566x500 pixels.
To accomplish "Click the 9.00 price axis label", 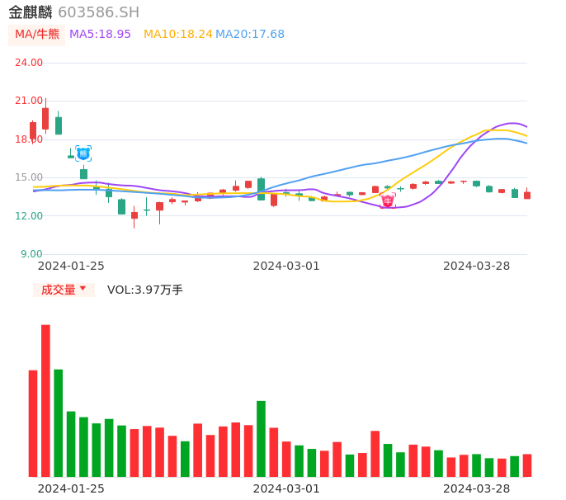I will (x=31, y=254).
